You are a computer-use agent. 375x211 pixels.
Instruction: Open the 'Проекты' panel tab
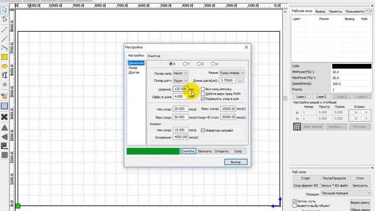pyautogui.click(x=335, y=12)
